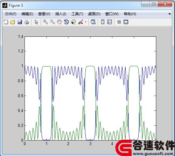Expand the toolbar docking arrow at right
Image resolution: width=175 pixels, height=156 pixels.
tap(170, 14)
